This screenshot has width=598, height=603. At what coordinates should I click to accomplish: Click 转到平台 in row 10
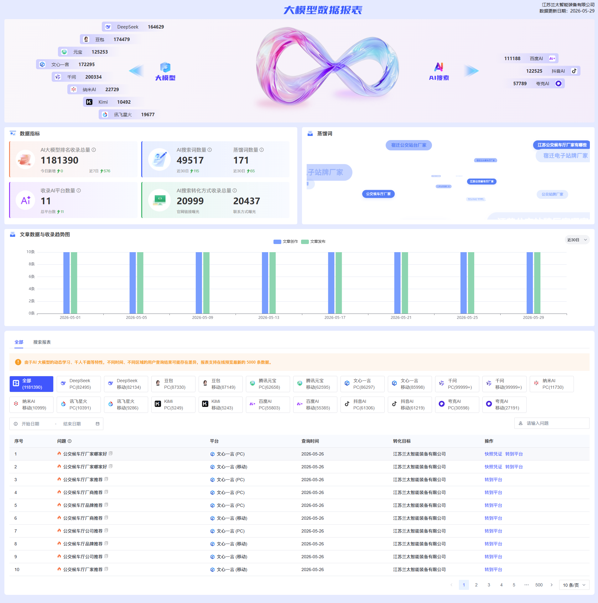pyautogui.click(x=493, y=569)
